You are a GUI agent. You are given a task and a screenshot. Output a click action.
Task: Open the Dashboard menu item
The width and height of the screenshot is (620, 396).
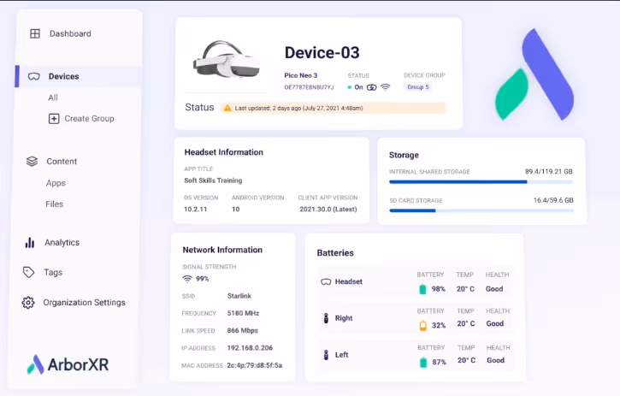point(70,33)
